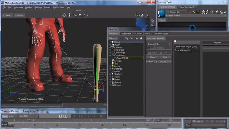Expand the Scene node in Navigator

110,42
